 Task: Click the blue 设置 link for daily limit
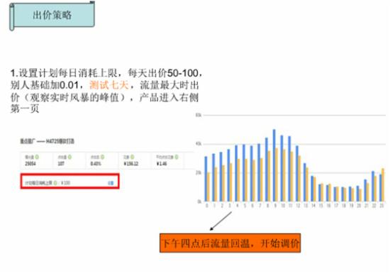(111, 183)
